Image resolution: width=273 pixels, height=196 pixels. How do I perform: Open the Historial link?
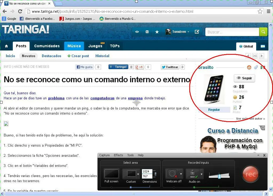pyautogui.click(x=102, y=56)
